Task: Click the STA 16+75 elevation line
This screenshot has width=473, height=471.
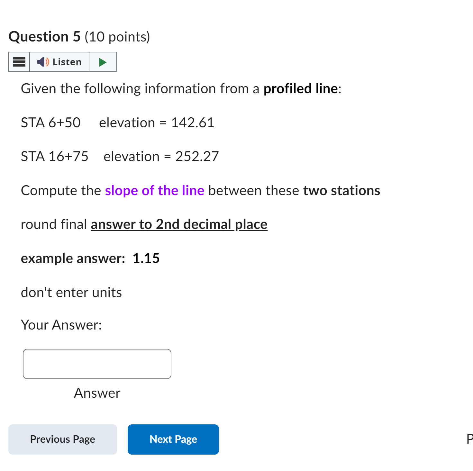Action: (x=120, y=156)
